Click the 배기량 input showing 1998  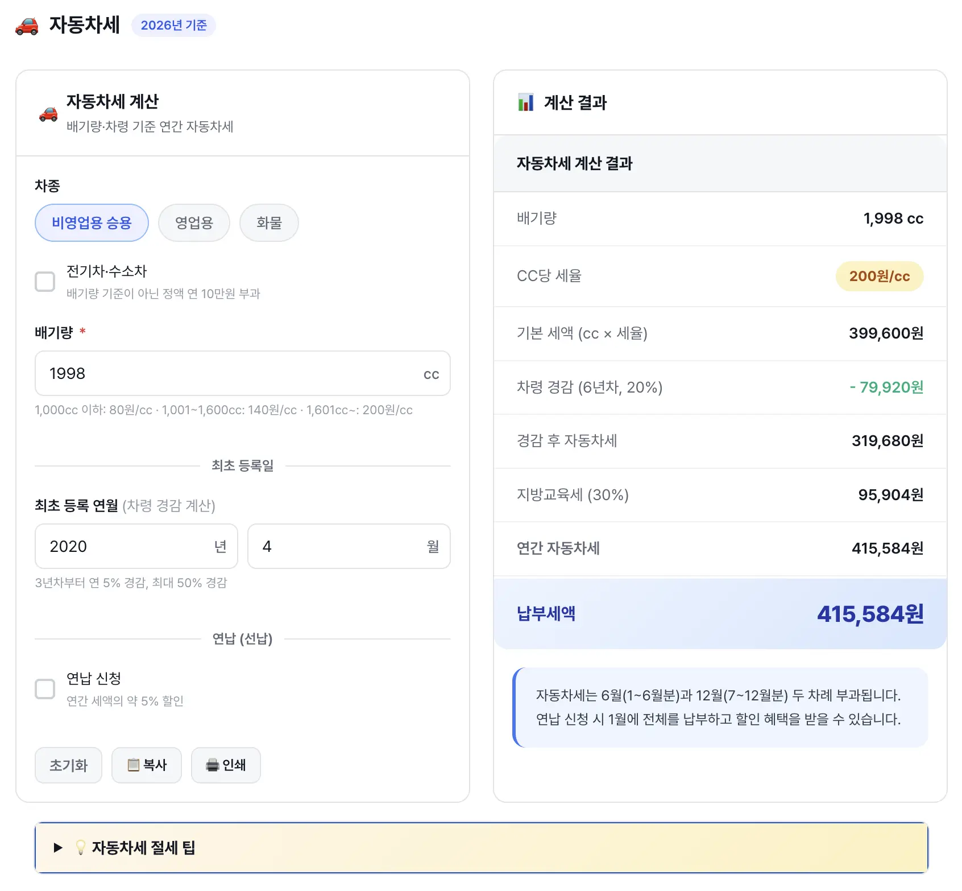pos(242,373)
